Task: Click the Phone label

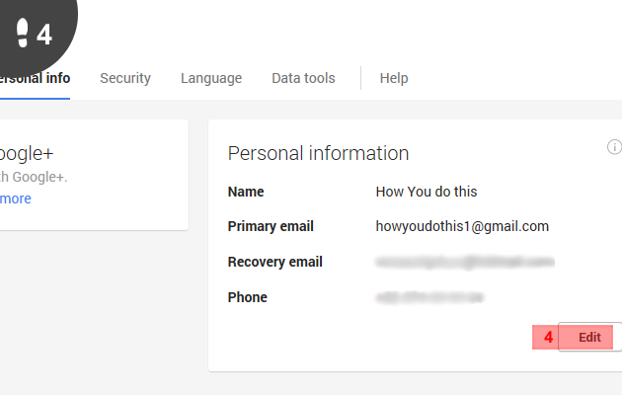Action: pyautogui.click(x=248, y=297)
